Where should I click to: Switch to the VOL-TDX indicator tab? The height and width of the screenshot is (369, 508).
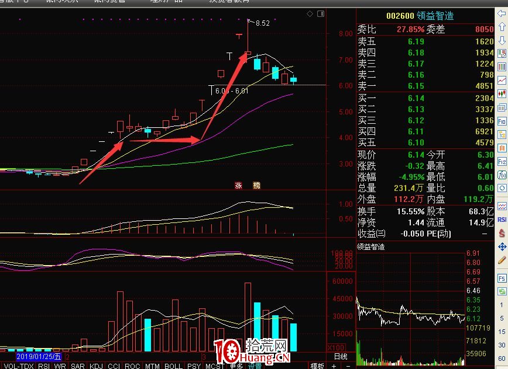point(19,365)
